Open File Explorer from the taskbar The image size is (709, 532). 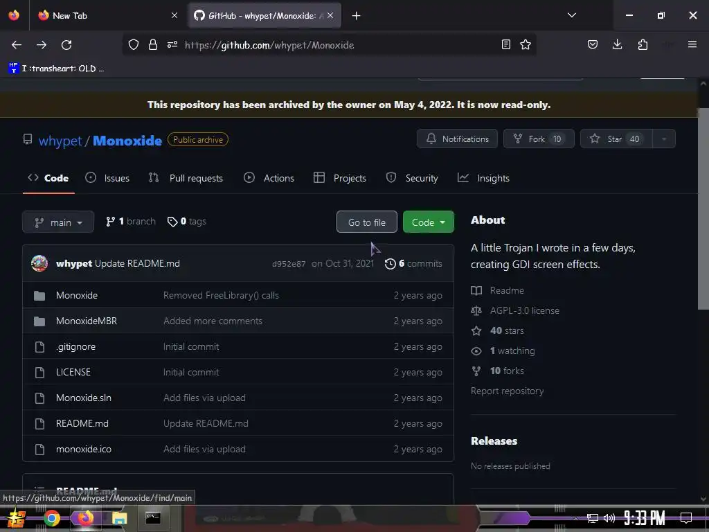[119, 518]
